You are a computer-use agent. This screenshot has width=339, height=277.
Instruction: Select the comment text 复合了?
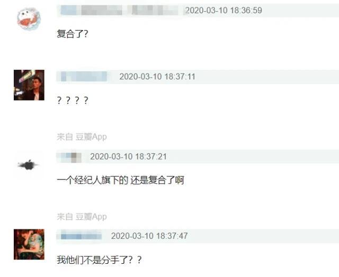coord(73,34)
